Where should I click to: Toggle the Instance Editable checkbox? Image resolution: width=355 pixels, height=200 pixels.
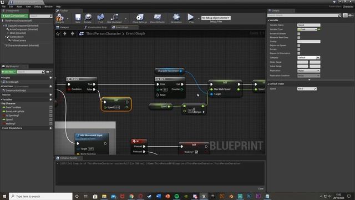pyautogui.click(x=298, y=33)
